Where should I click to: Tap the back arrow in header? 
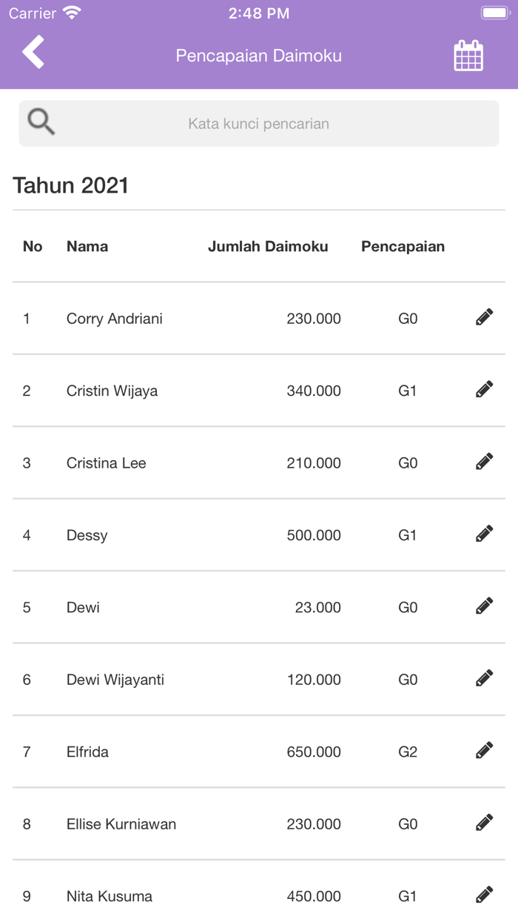tap(33, 53)
